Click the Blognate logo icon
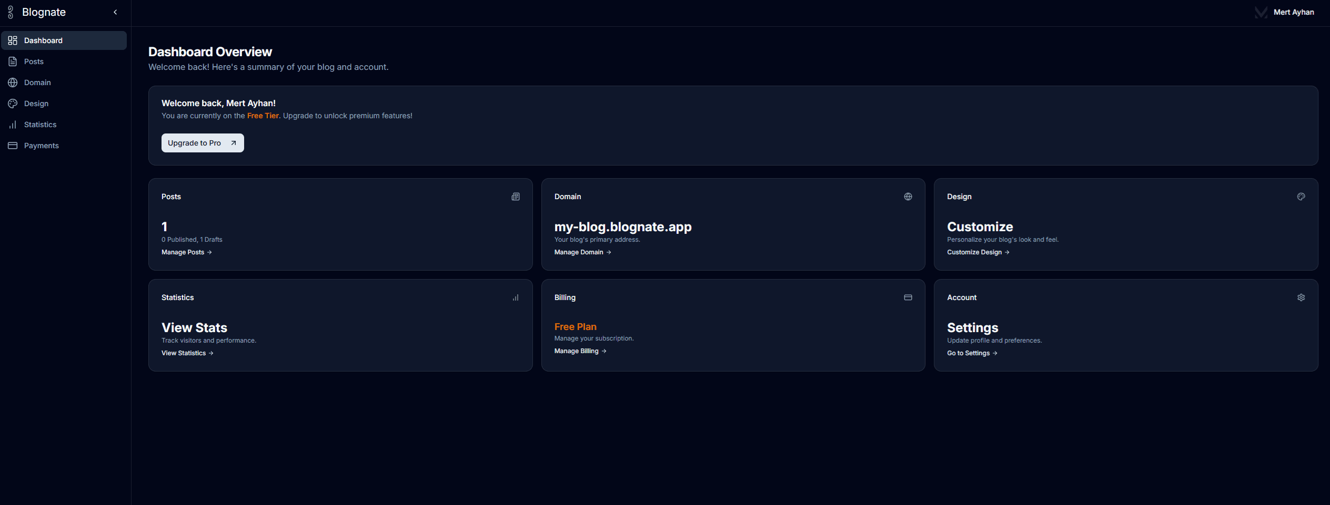Screen dimensions: 1330x505 click(10, 12)
